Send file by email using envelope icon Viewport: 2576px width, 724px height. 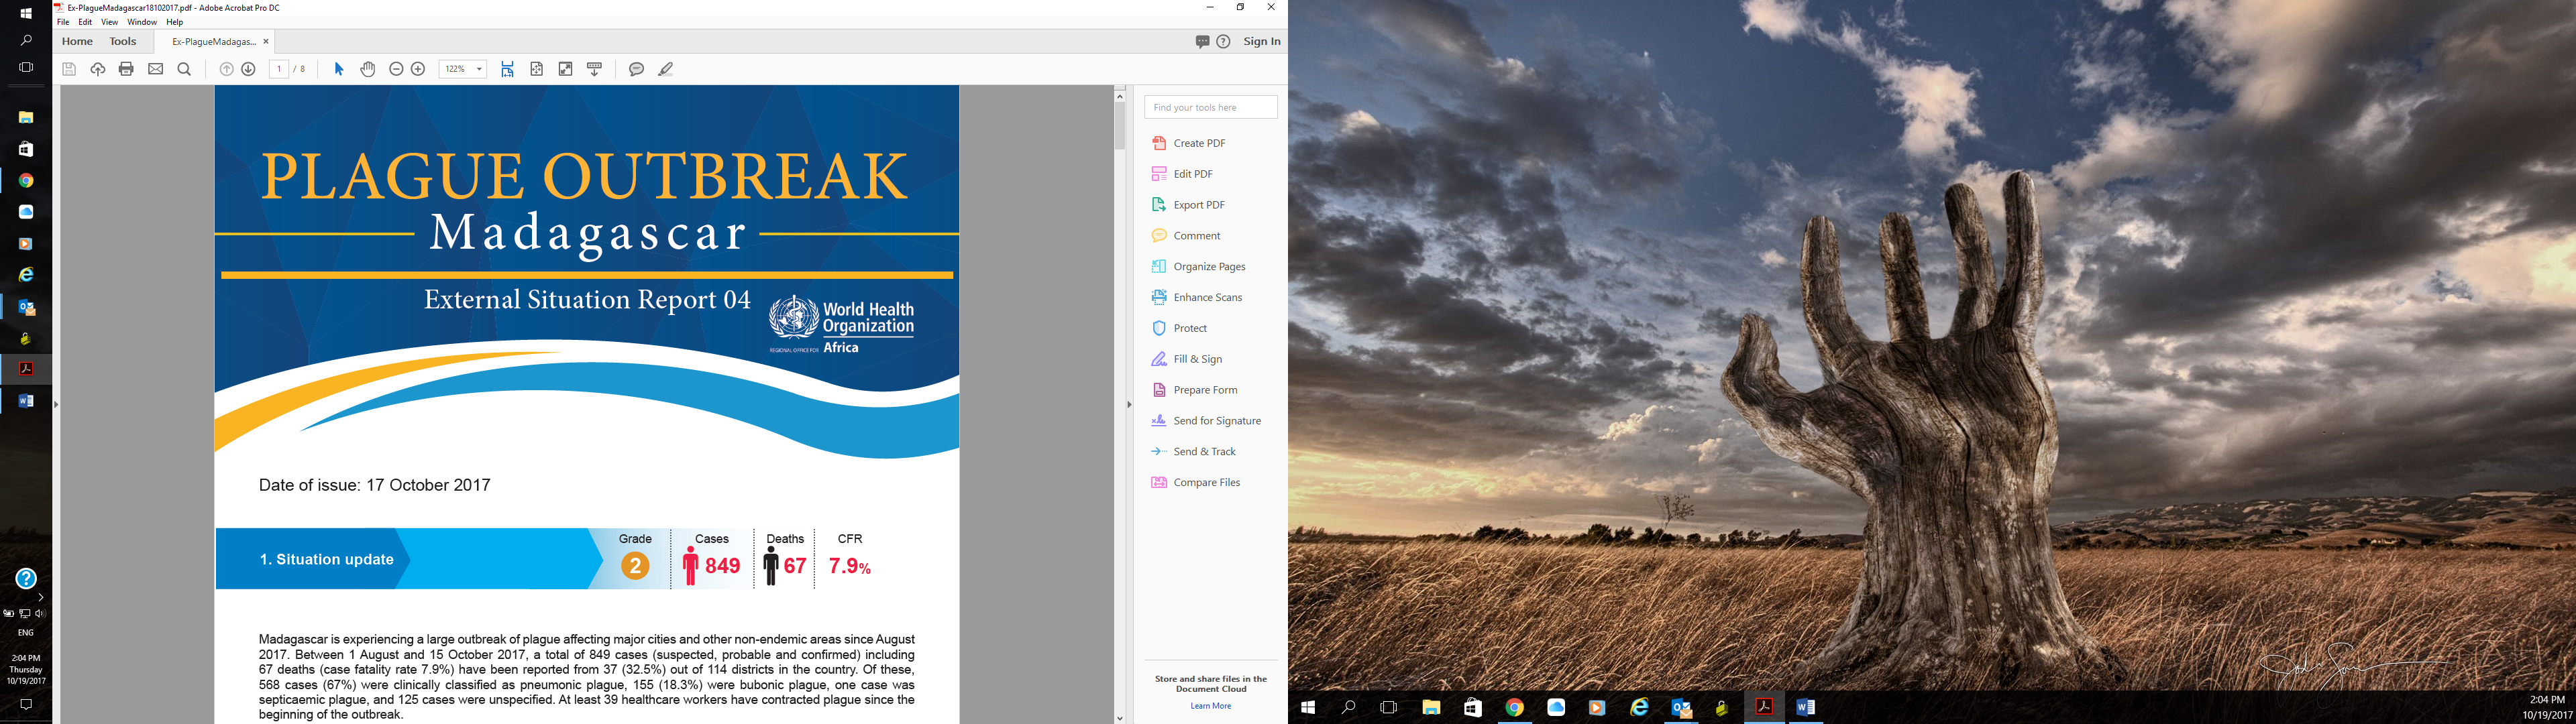pos(155,69)
